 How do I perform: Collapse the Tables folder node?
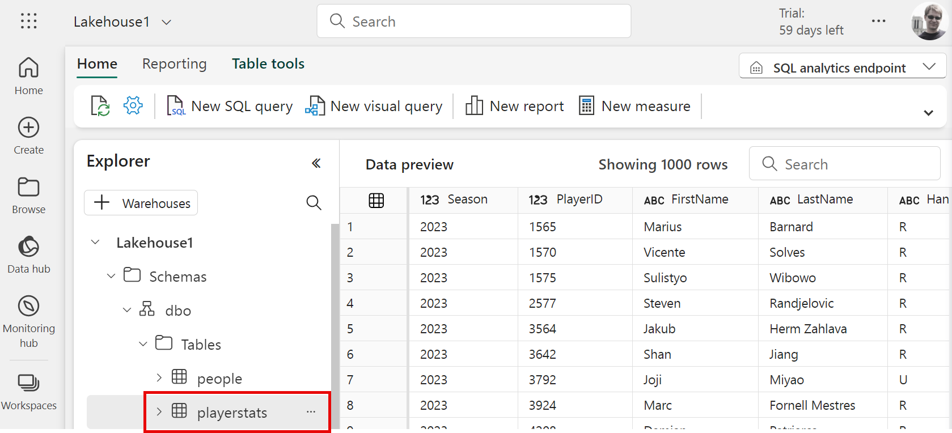tap(143, 344)
